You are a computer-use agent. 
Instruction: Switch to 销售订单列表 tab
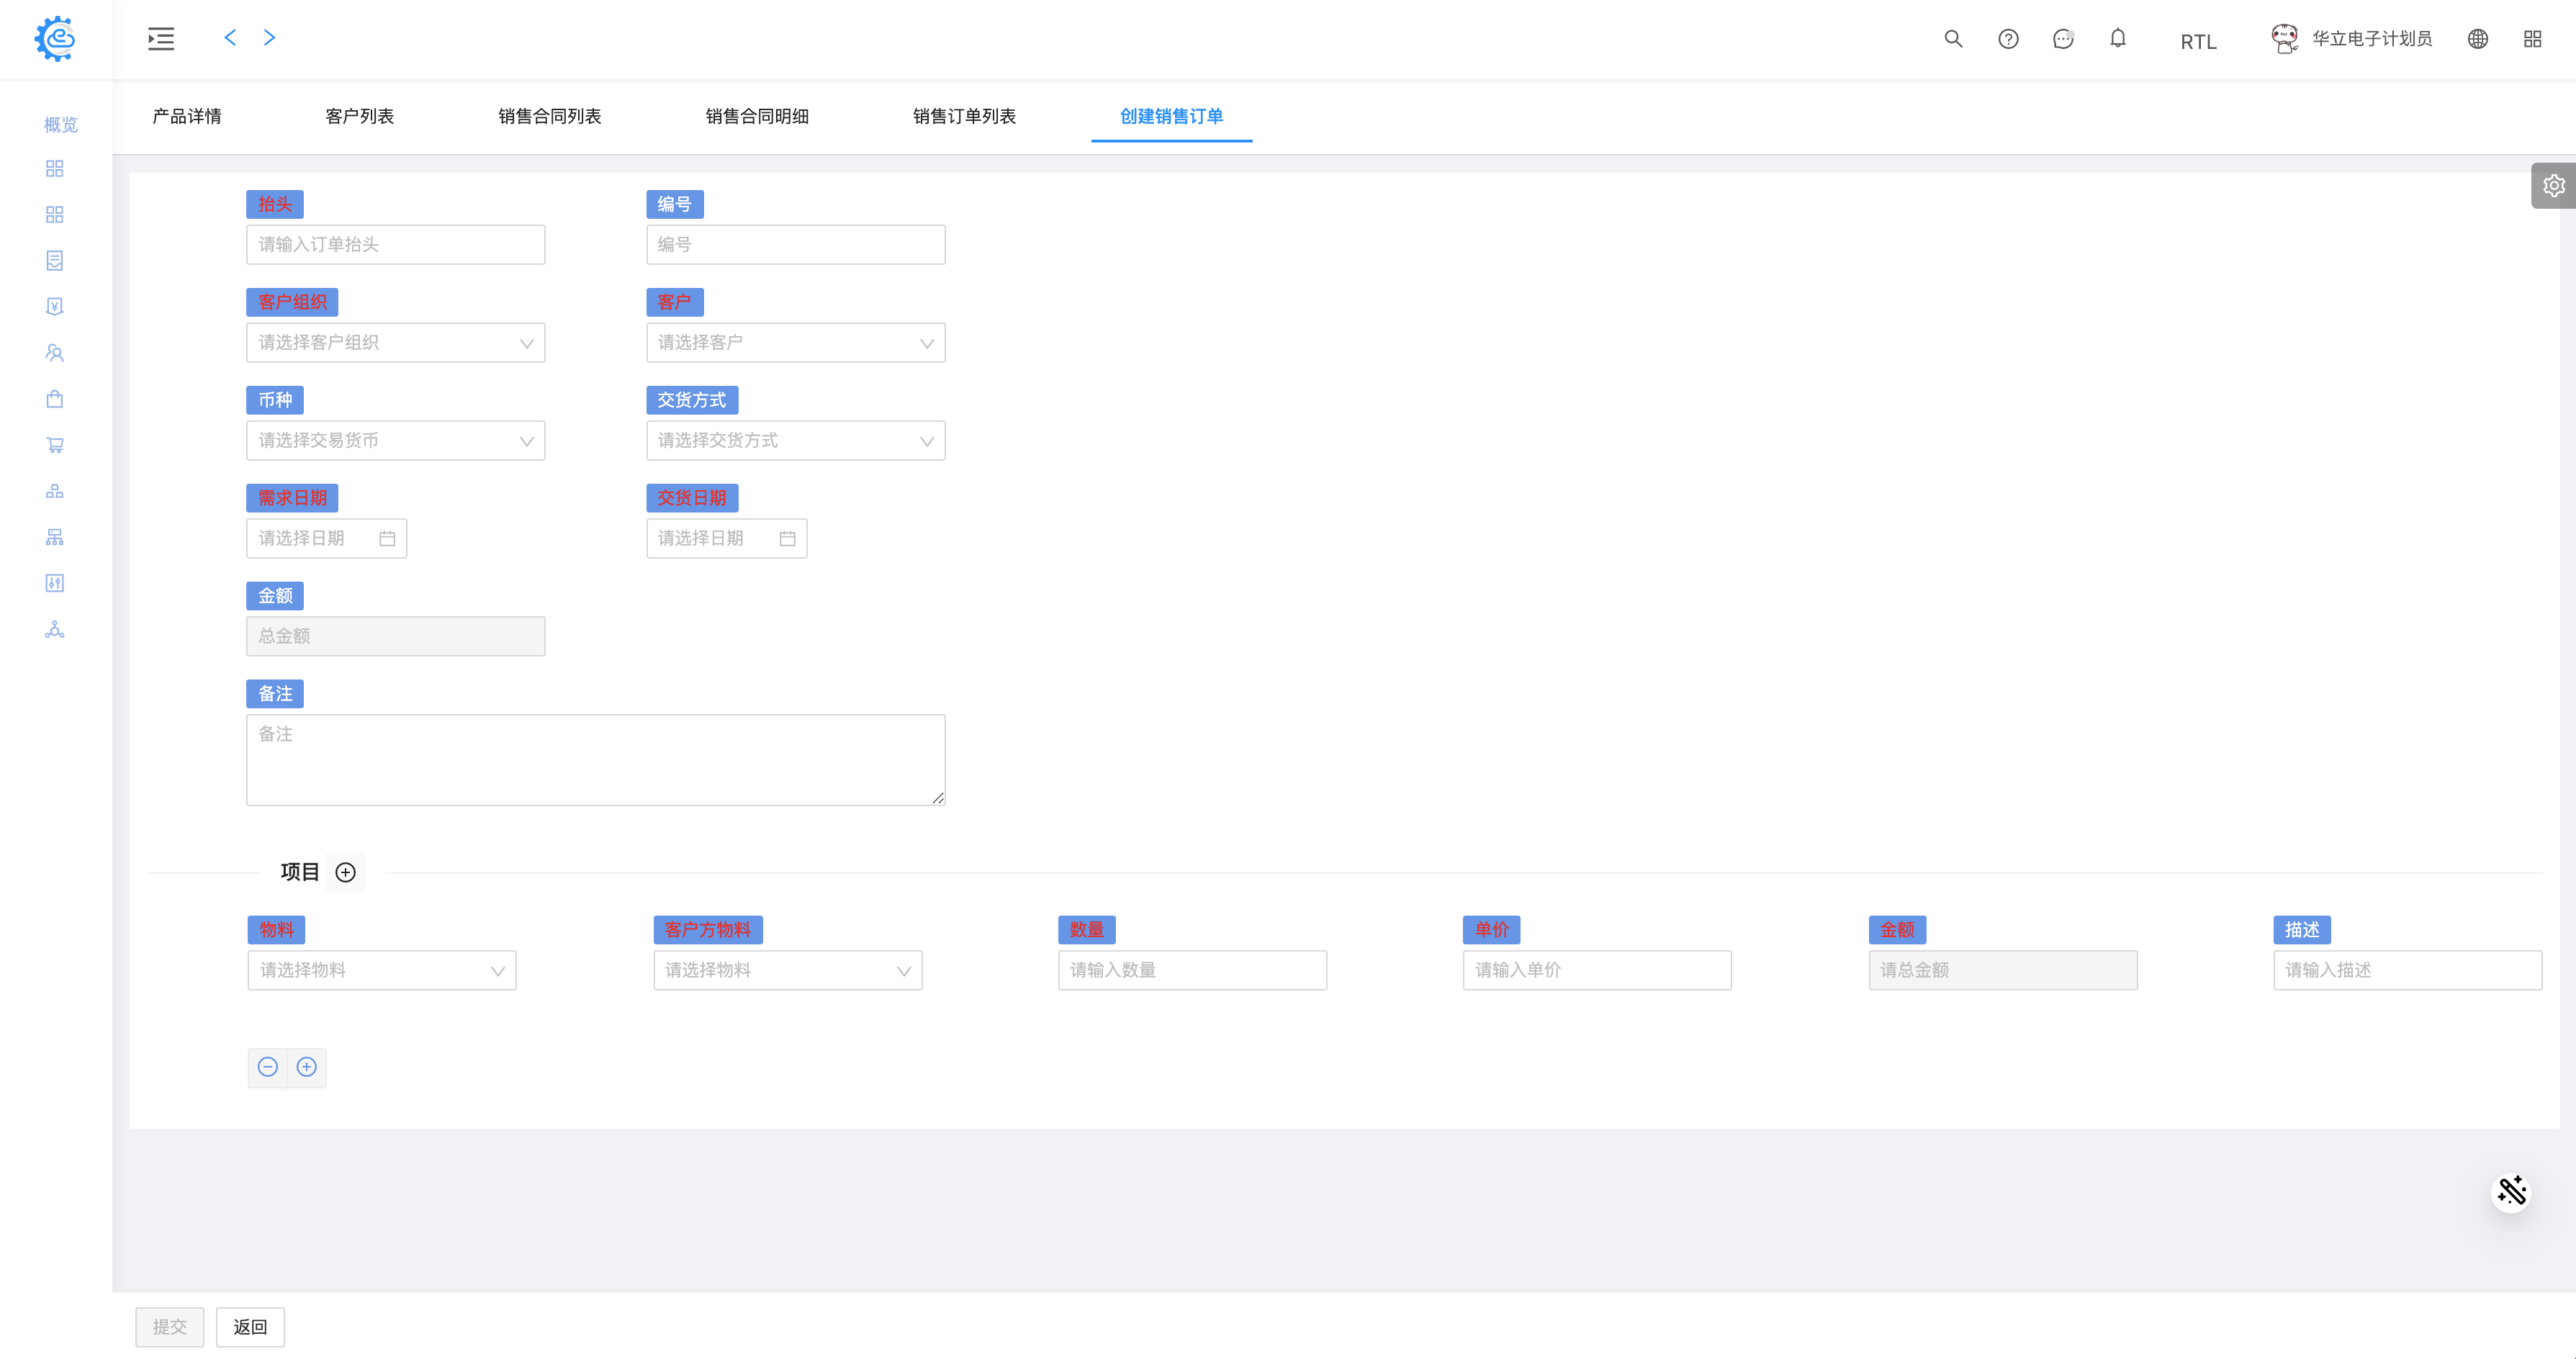click(964, 116)
